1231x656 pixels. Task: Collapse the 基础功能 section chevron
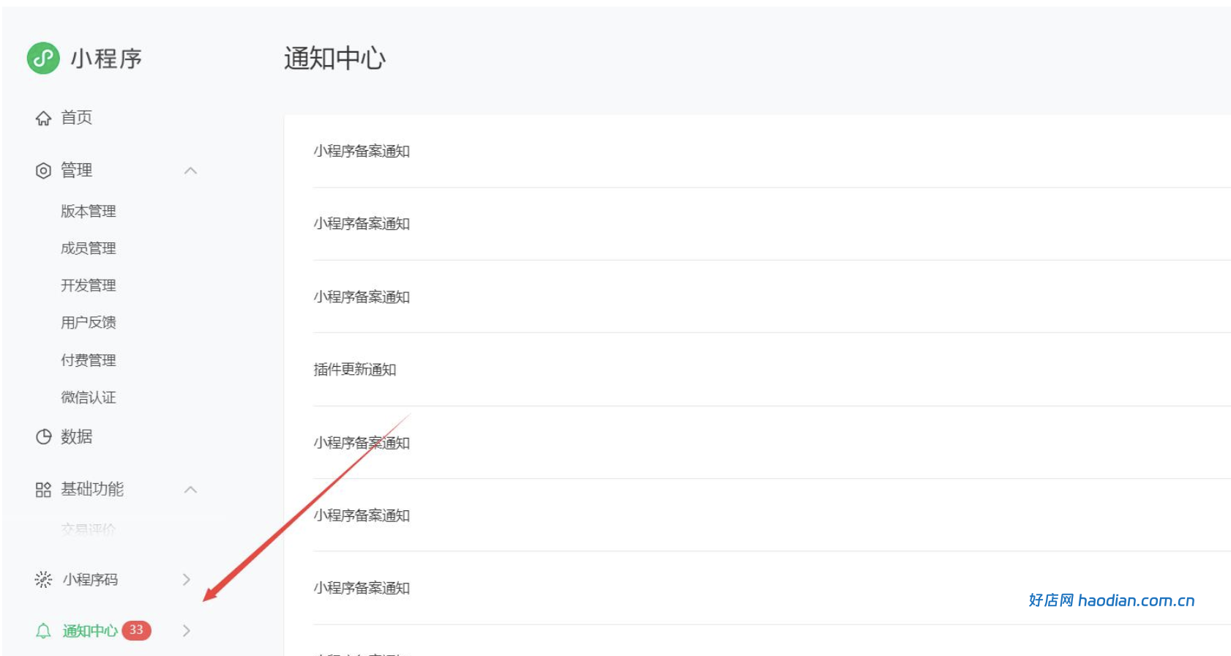[x=190, y=490]
